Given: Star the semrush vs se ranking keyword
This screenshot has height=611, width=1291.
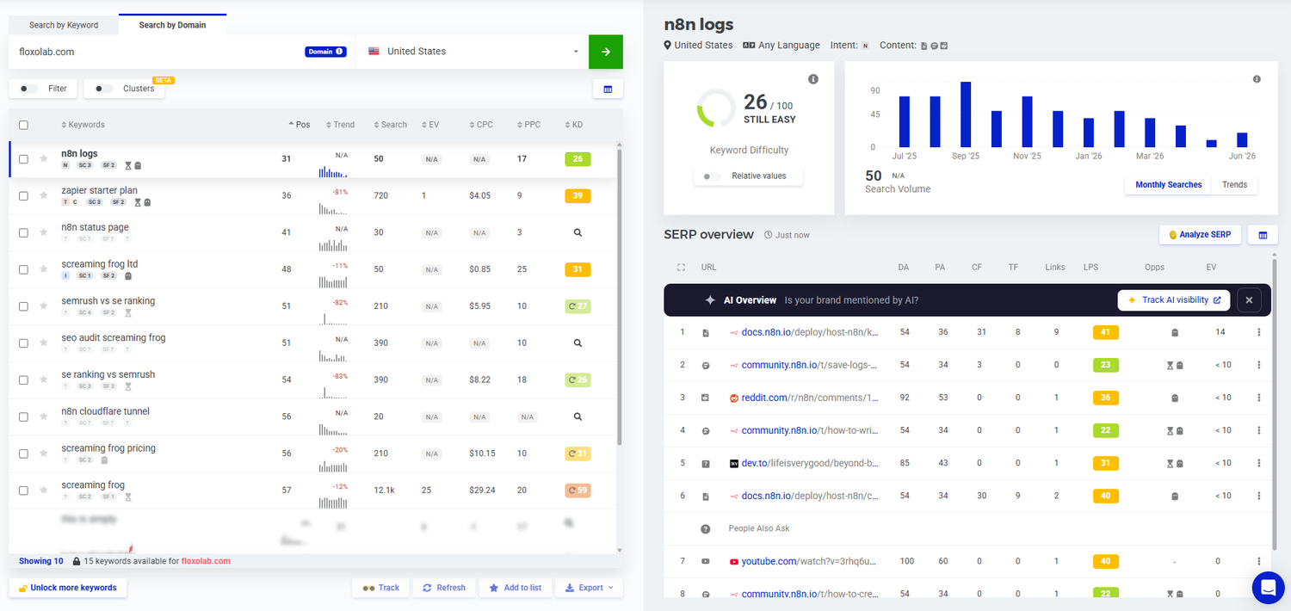Looking at the screenshot, I should pyautogui.click(x=44, y=306).
